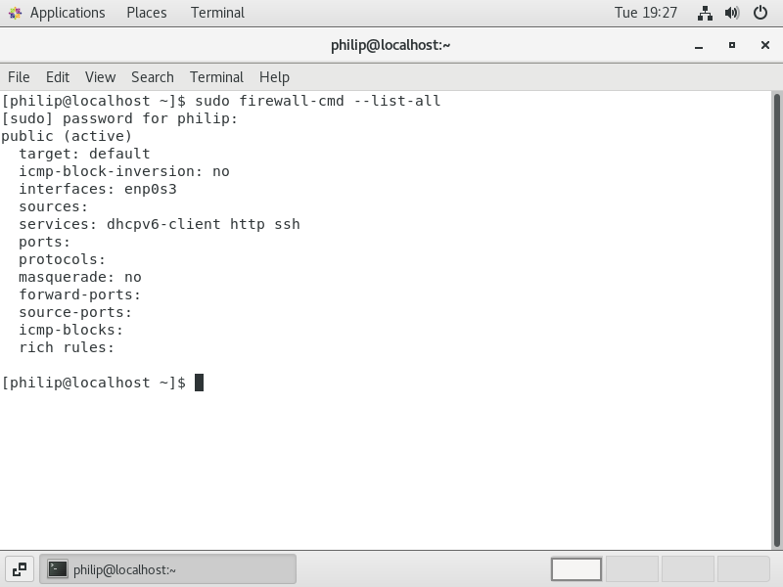This screenshot has height=587, width=783.
Task: Click the show desktop icon in taskbar
Action: (20, 569)
